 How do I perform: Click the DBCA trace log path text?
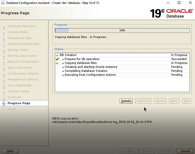tap(102, 122)
